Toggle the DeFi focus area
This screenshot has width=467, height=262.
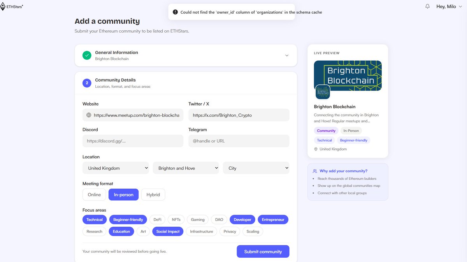(157, 220)
